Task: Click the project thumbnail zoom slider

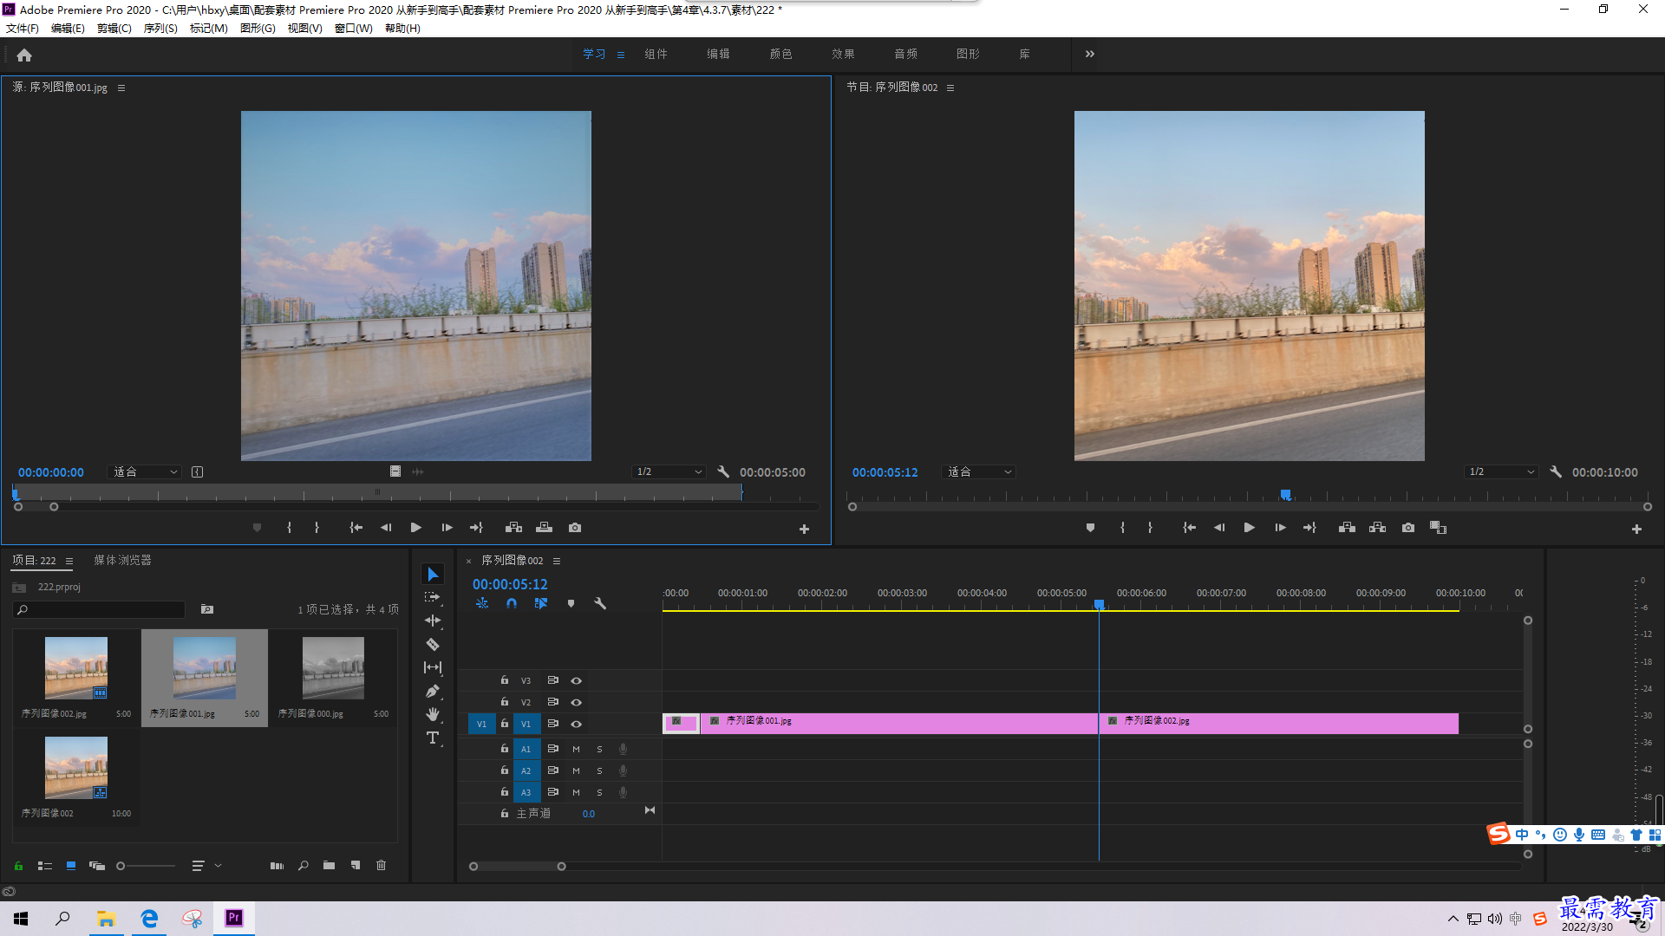Action: (x=146, y=865)
